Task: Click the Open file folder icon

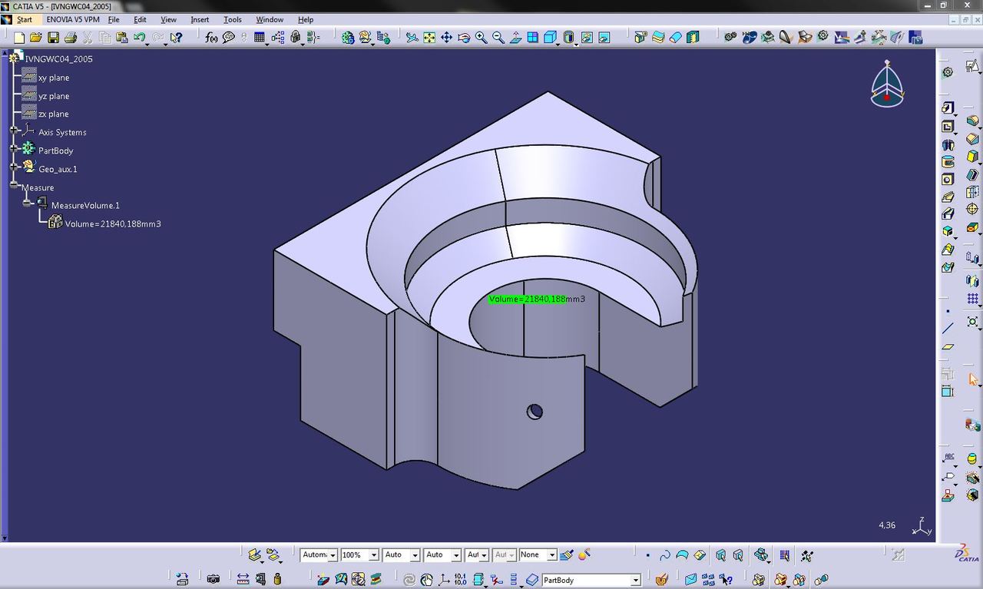Action: point(35,38)
